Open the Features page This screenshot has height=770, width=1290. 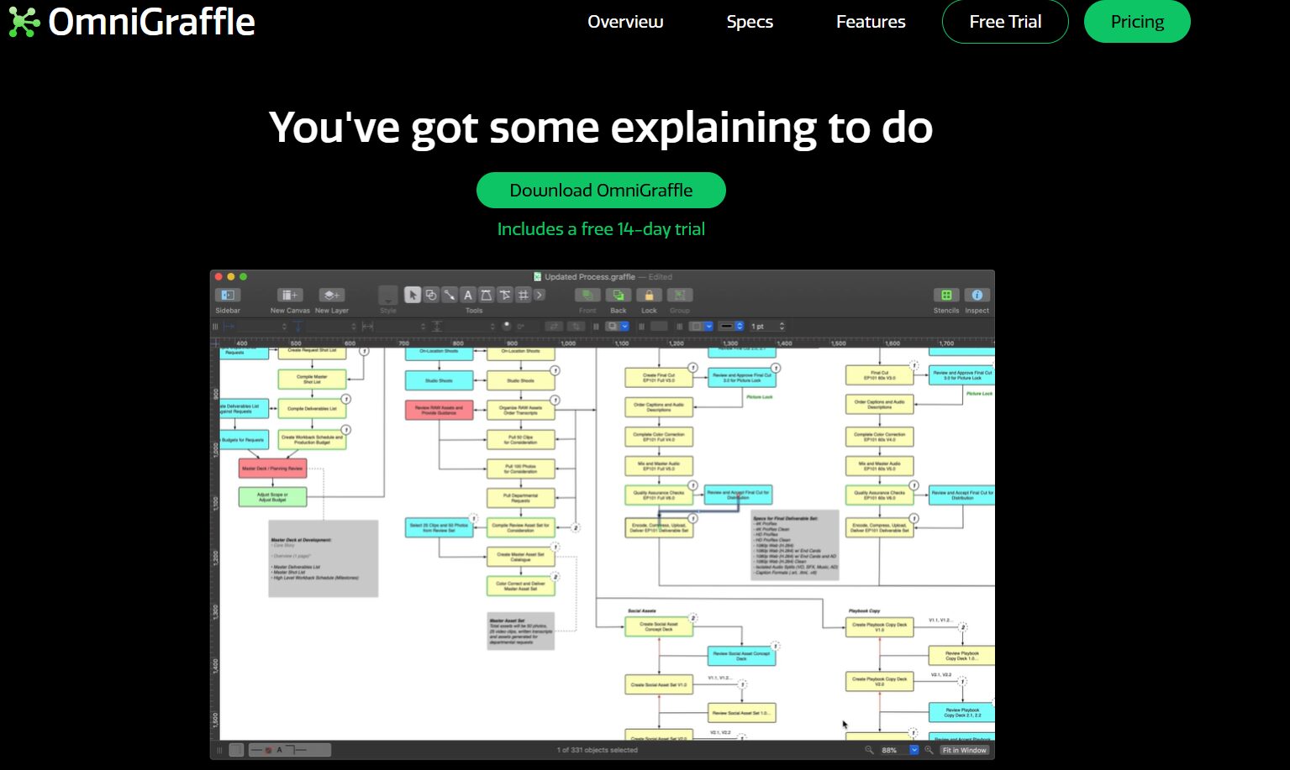(x=871, y=22)
